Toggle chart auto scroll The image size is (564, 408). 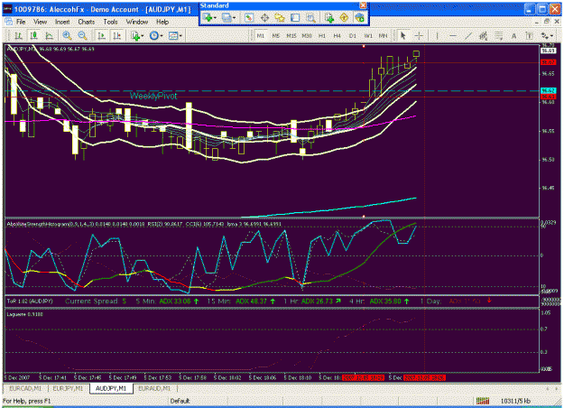102,35
